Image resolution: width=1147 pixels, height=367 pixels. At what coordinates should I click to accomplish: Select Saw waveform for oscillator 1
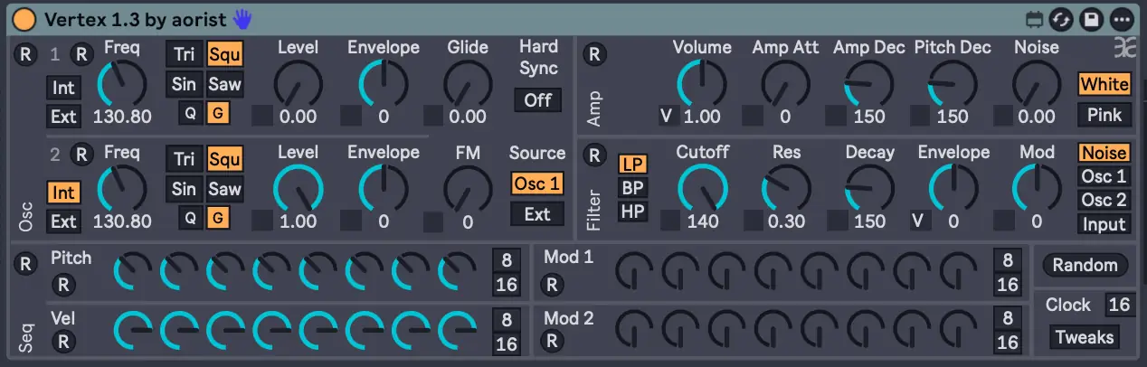point(224,85)
